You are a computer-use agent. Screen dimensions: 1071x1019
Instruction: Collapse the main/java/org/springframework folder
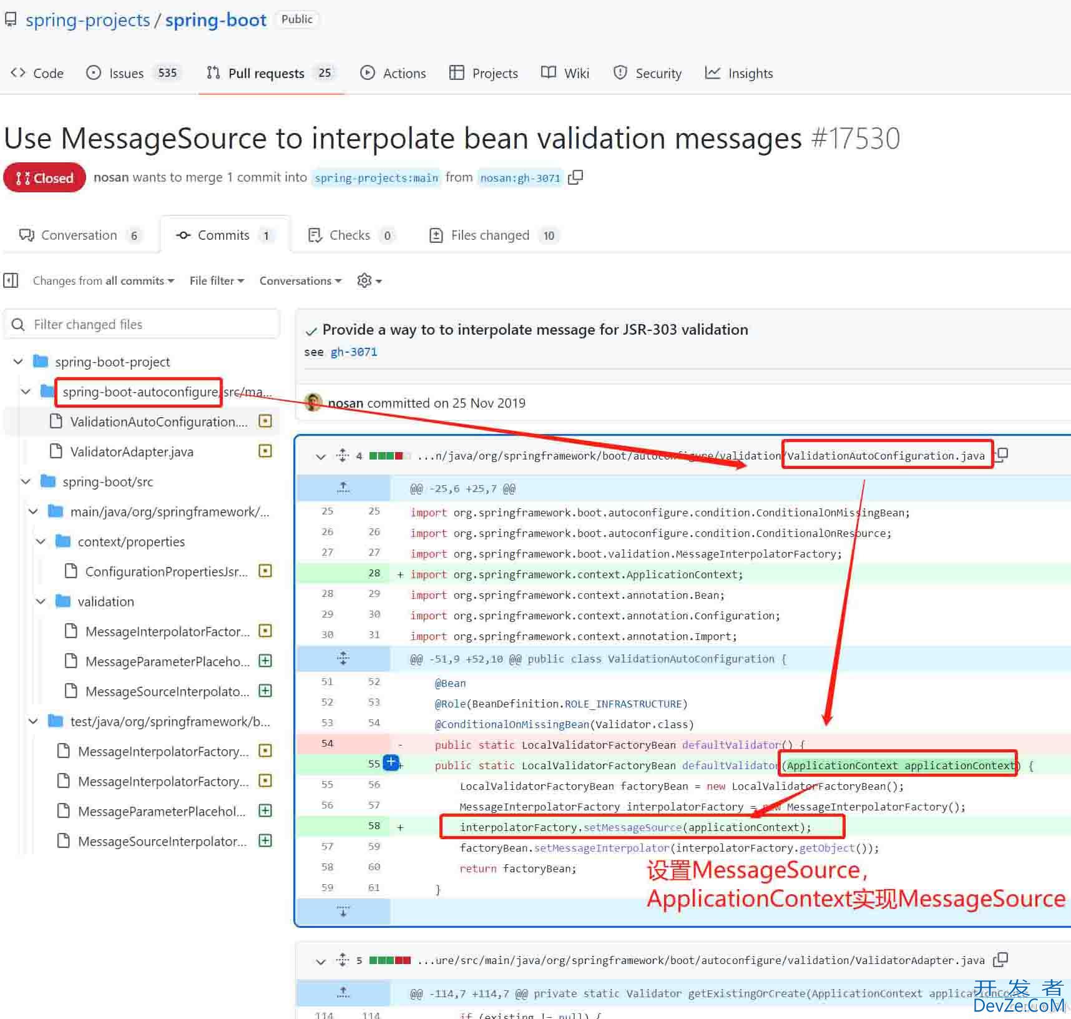33,511
